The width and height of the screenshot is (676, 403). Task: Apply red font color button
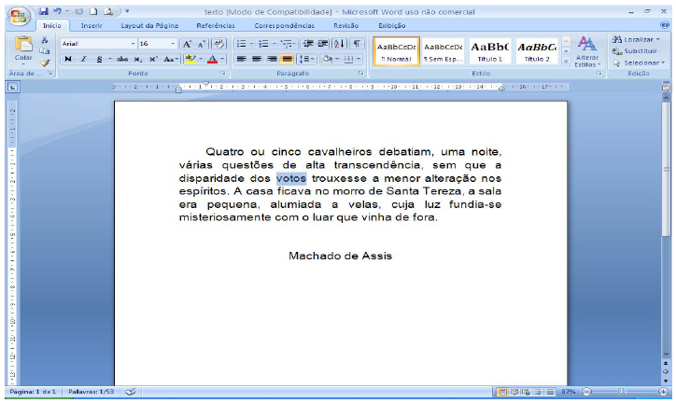point(213,60)
